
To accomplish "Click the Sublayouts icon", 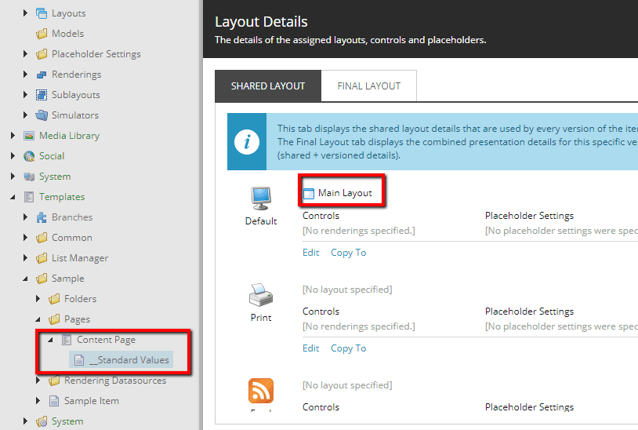I will pyautogui.click(x=42, y=95).
